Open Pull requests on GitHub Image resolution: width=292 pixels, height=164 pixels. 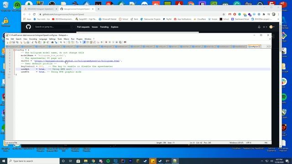[83, 27]
